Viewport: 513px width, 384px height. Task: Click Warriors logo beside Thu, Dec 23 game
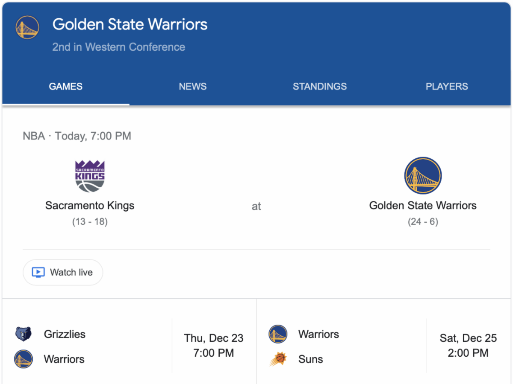24,359
